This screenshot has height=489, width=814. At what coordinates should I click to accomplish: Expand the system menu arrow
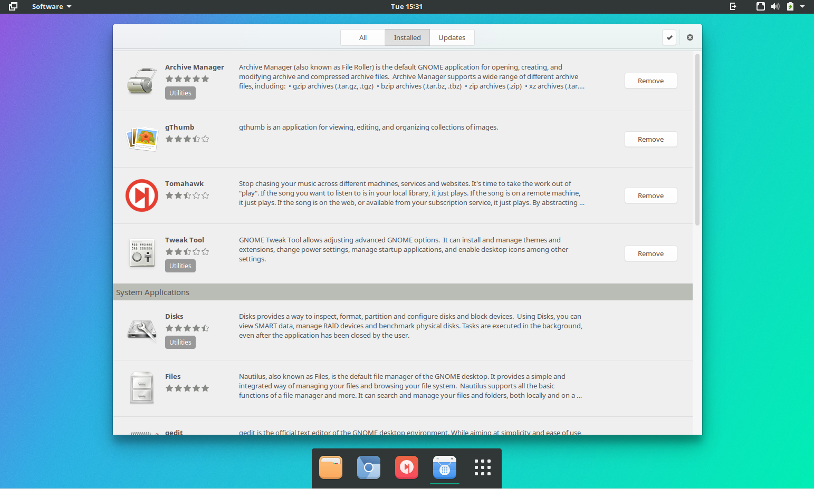tap(802, 6)
